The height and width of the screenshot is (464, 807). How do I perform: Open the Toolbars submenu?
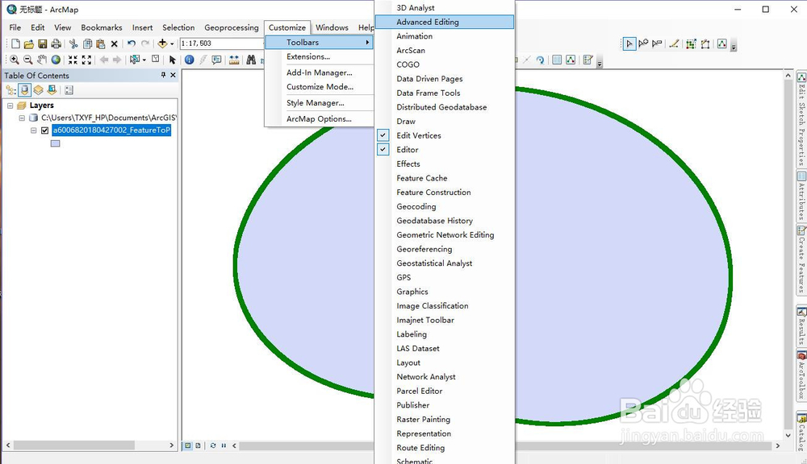(319, 43)
